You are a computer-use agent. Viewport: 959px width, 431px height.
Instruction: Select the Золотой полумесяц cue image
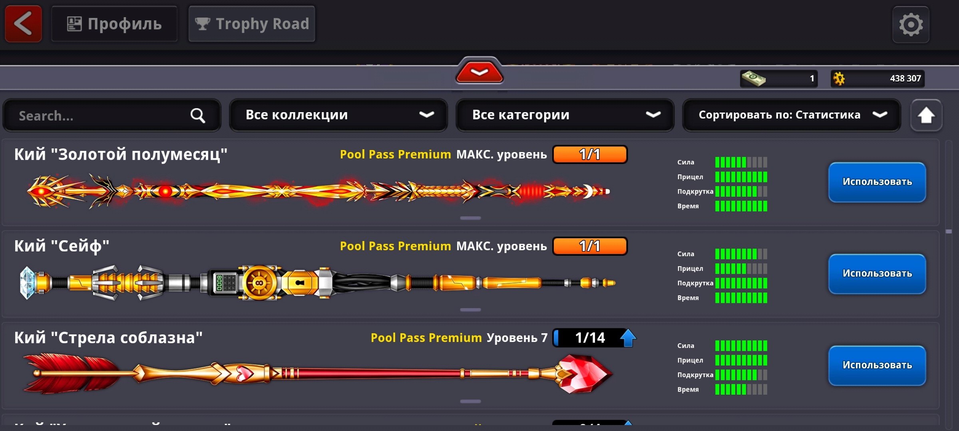point(318,191)
